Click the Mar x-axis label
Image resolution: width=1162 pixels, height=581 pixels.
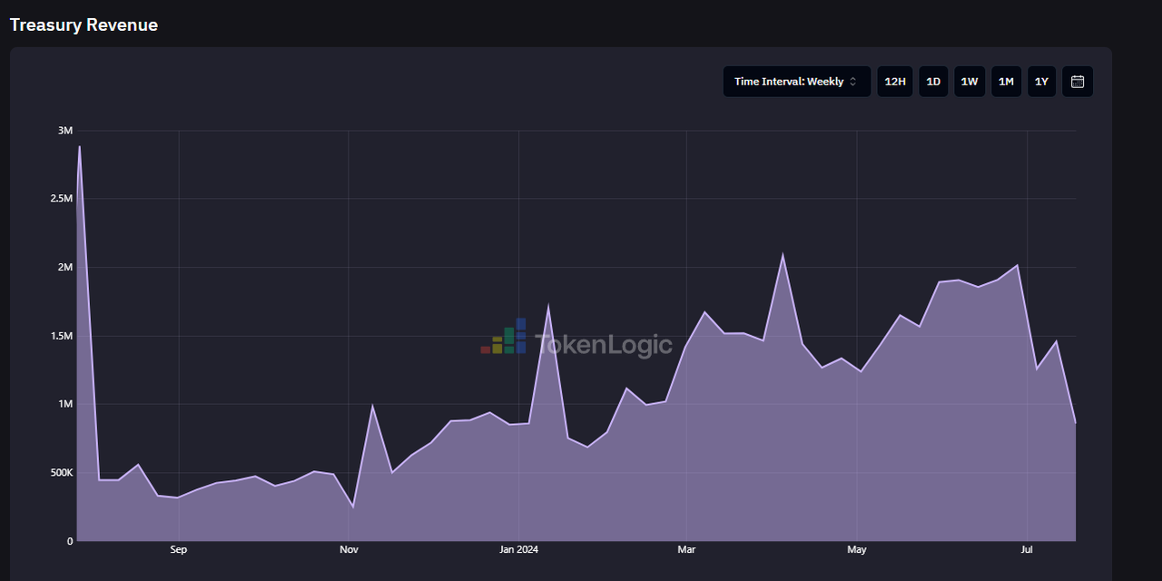[x=686, y=549]
